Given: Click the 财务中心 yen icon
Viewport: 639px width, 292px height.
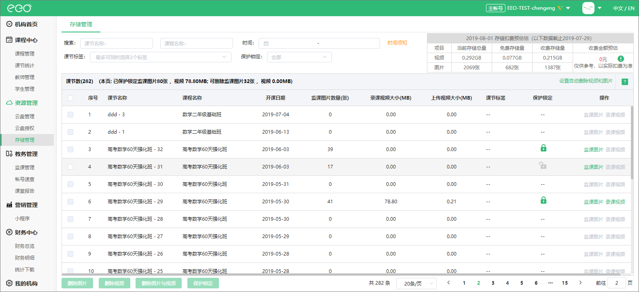Looking at the screenshot, I should (9, 232).
